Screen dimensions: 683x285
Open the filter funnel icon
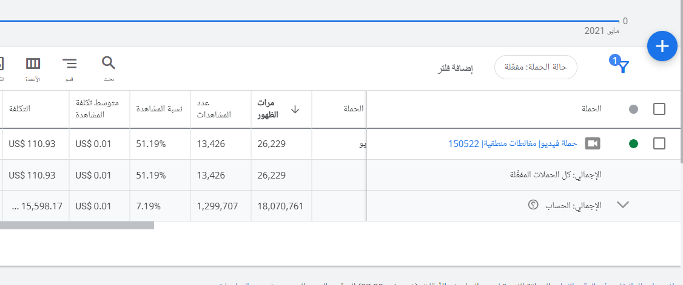623,67
